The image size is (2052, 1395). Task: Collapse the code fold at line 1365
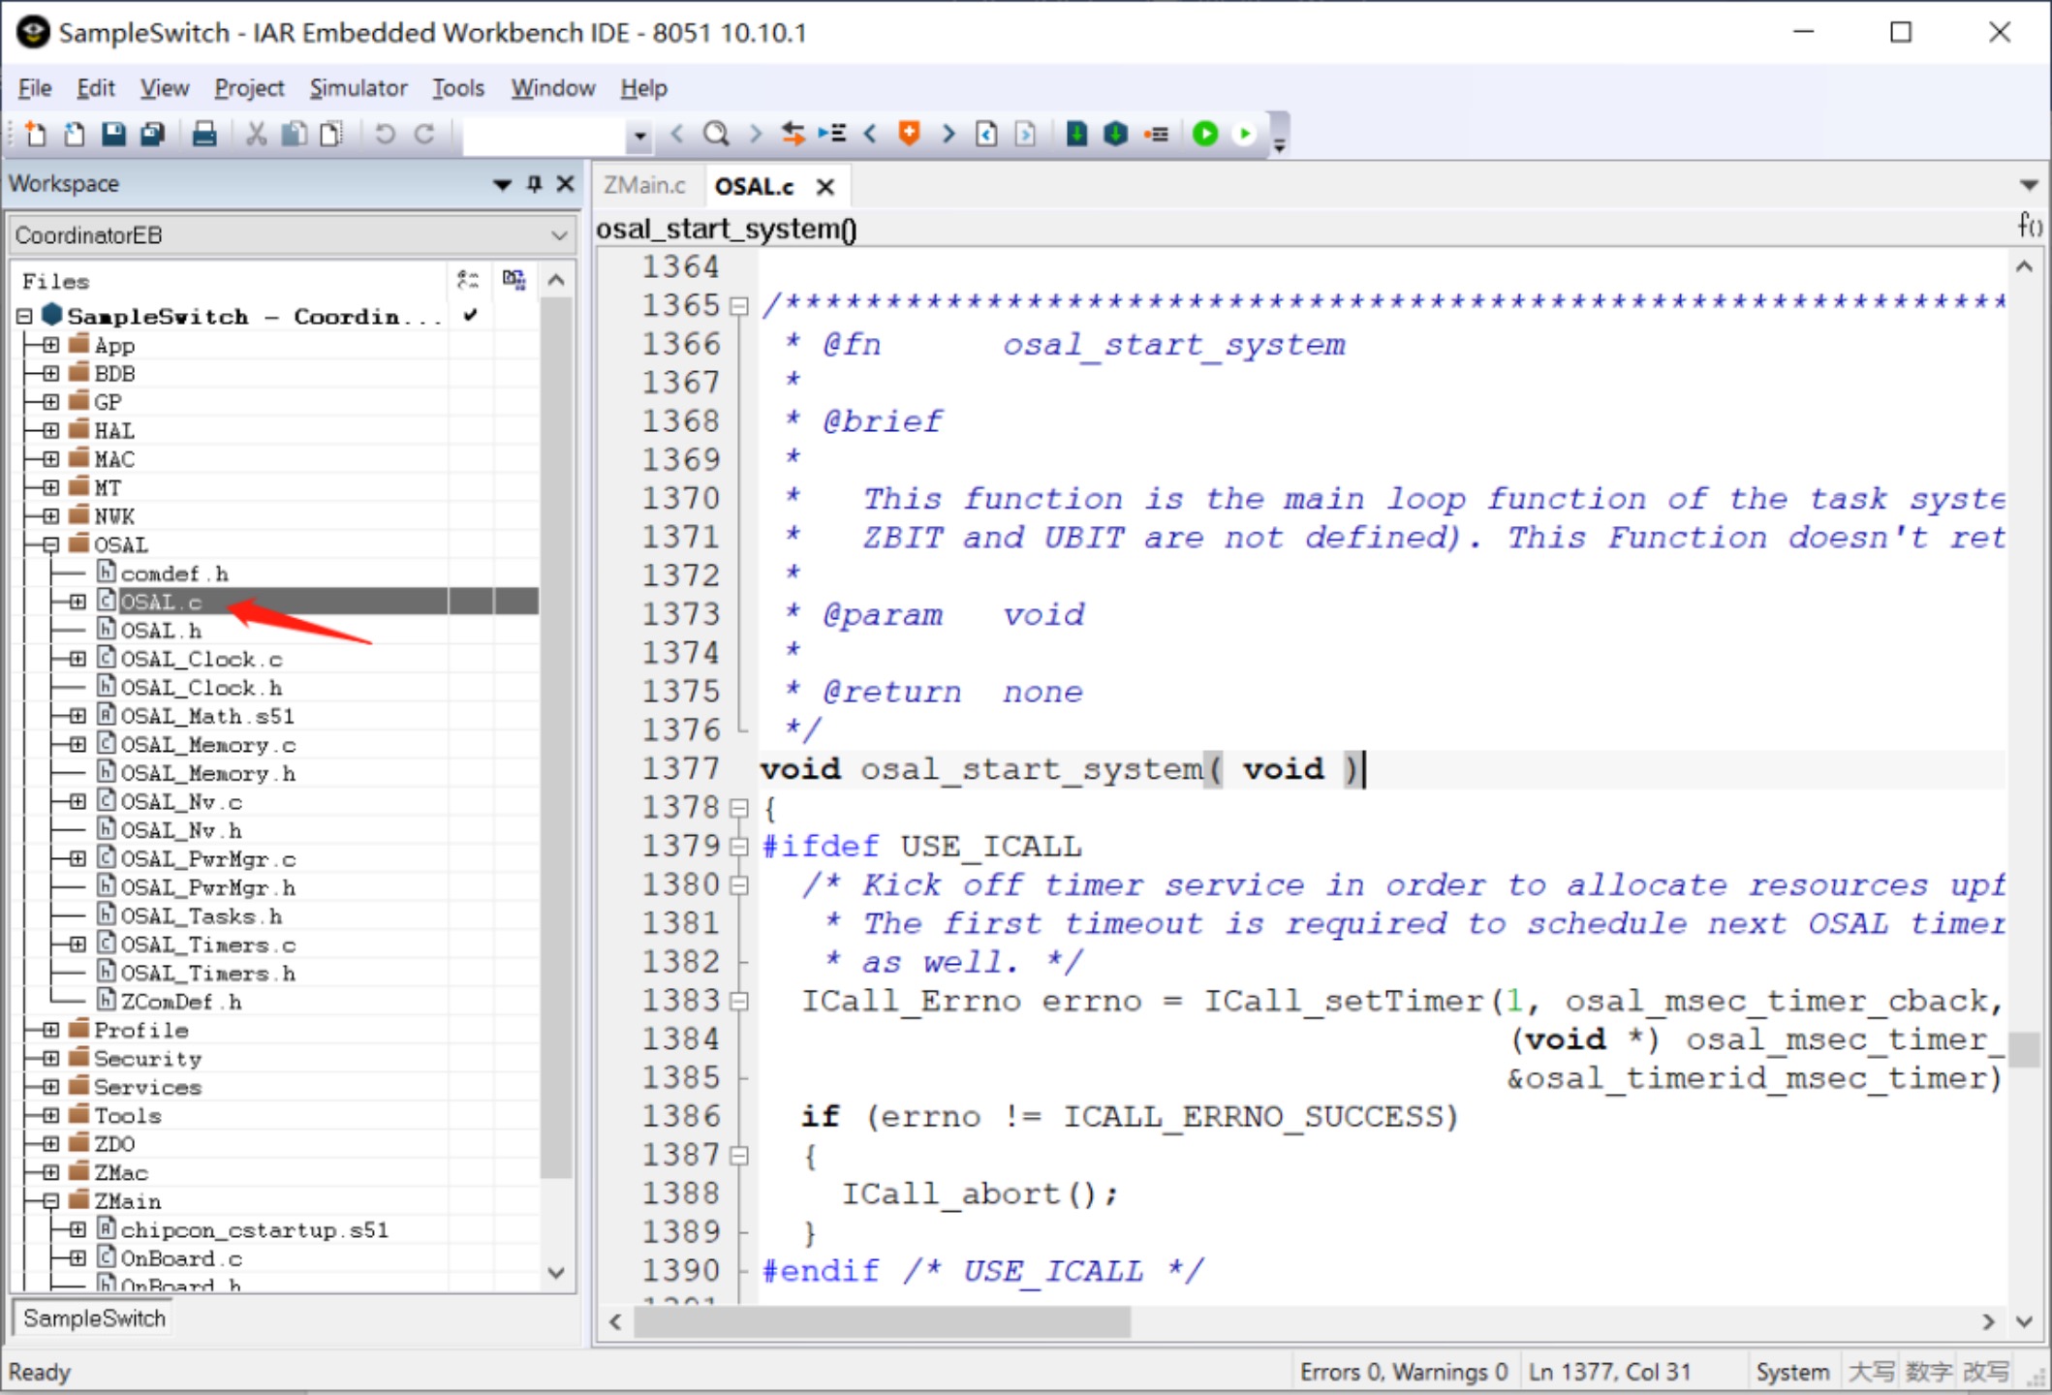tap(739, 306)
